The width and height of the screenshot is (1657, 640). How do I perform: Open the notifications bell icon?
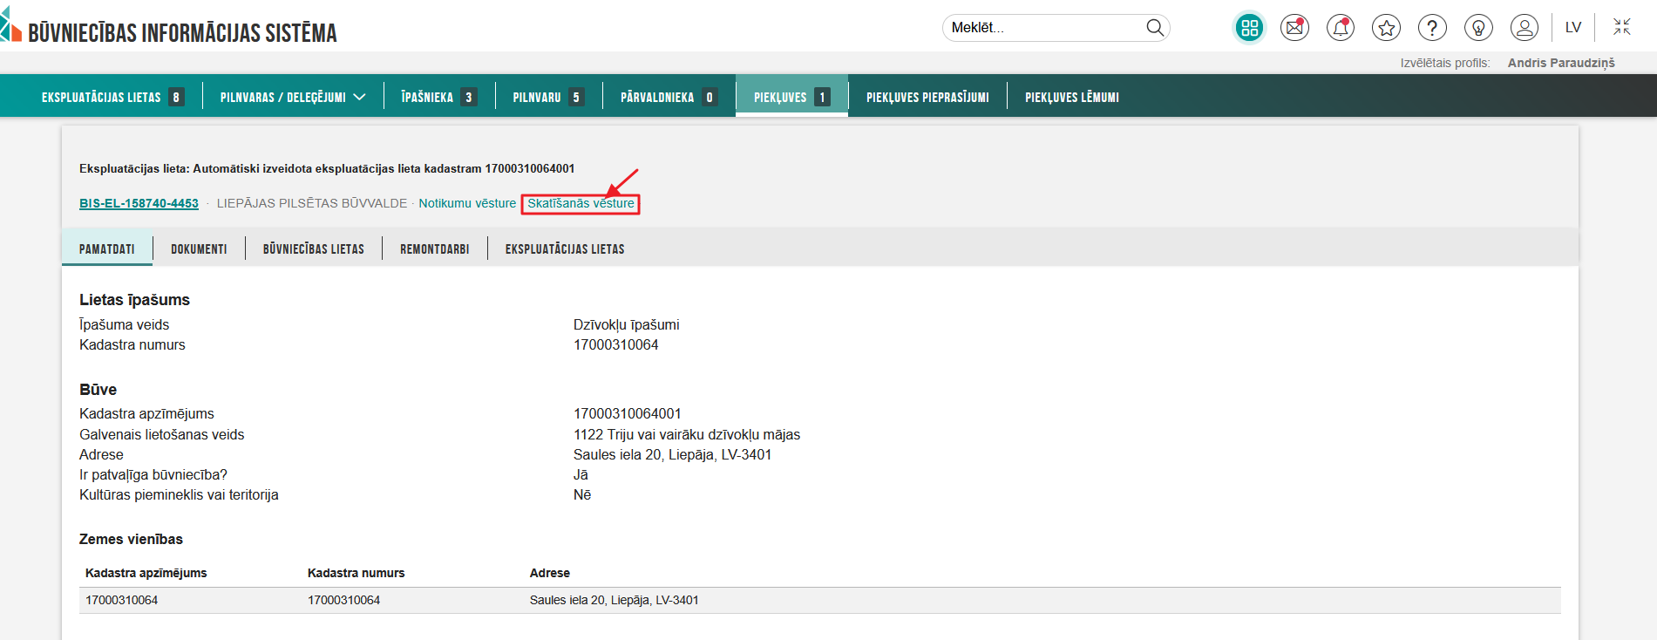tap(1341, 28)
